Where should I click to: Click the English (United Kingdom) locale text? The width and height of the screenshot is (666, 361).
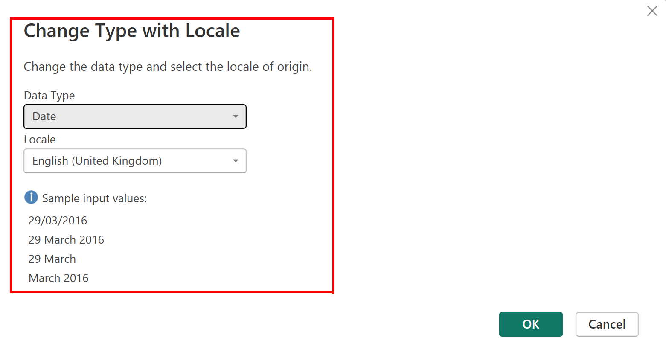click(97, 161)
